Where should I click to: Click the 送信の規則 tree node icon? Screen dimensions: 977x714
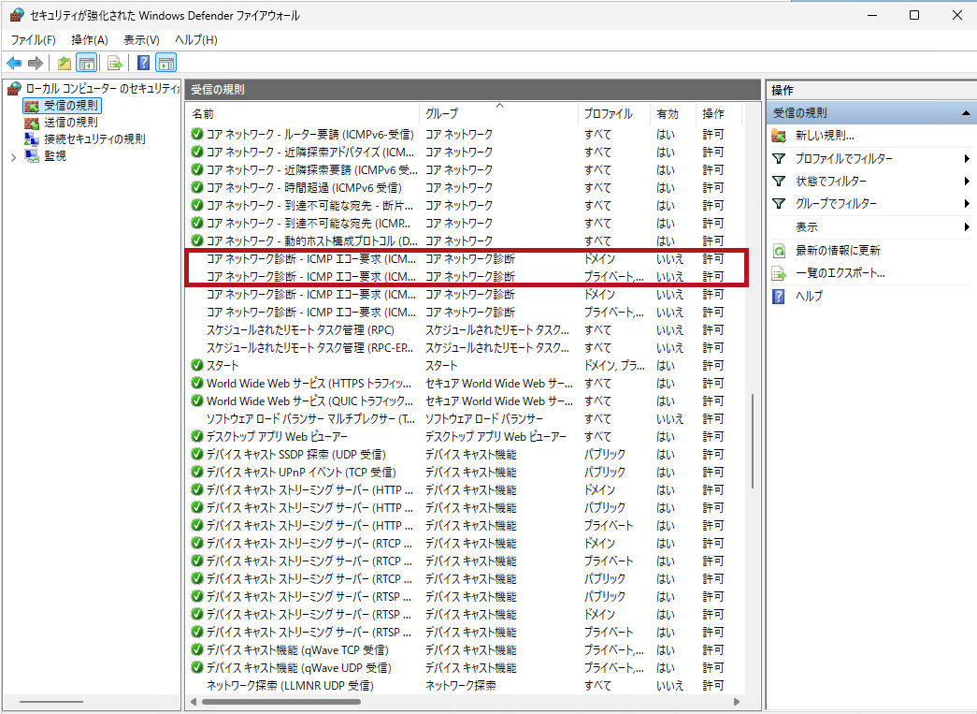coord(32,123)
